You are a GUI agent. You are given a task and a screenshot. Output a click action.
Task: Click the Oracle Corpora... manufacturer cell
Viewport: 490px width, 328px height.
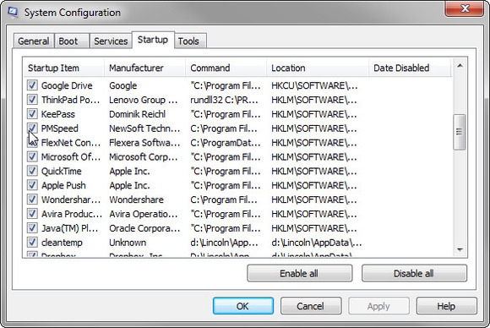[144, 228]
